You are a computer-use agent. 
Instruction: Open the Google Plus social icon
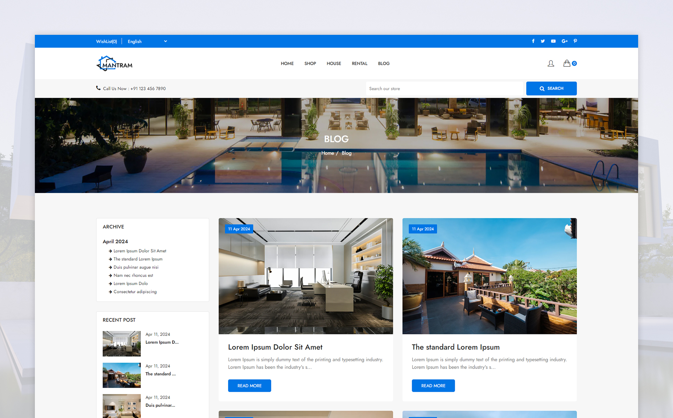(565, 41)
